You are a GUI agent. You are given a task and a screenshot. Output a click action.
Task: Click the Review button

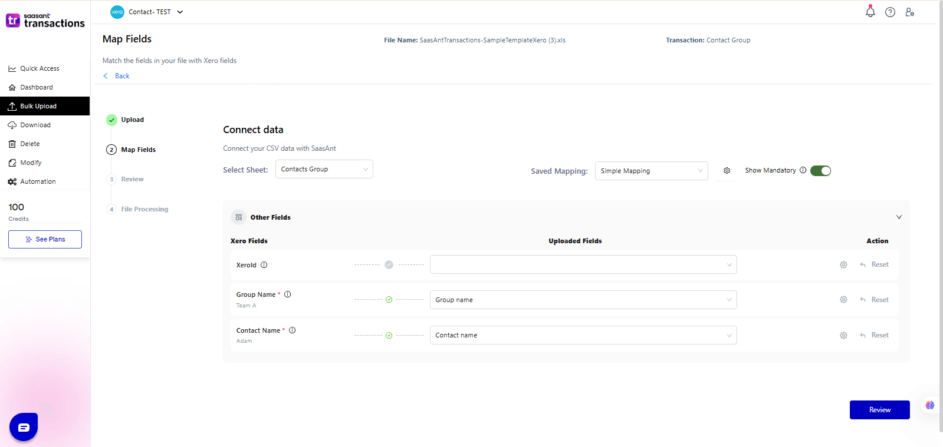click(879, 410)
